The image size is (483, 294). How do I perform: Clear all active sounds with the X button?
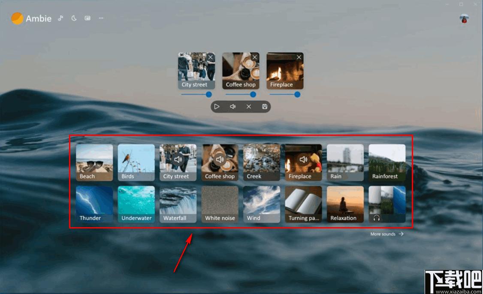[x=249, y=107]
